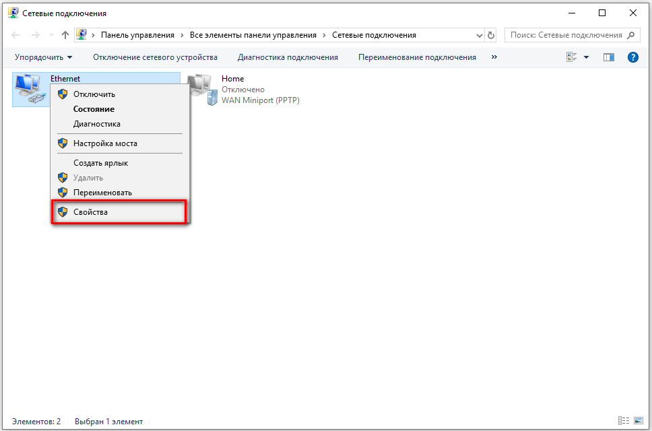Choose Свойства in the context menu

pyautogui.click(x=90, y=212)
